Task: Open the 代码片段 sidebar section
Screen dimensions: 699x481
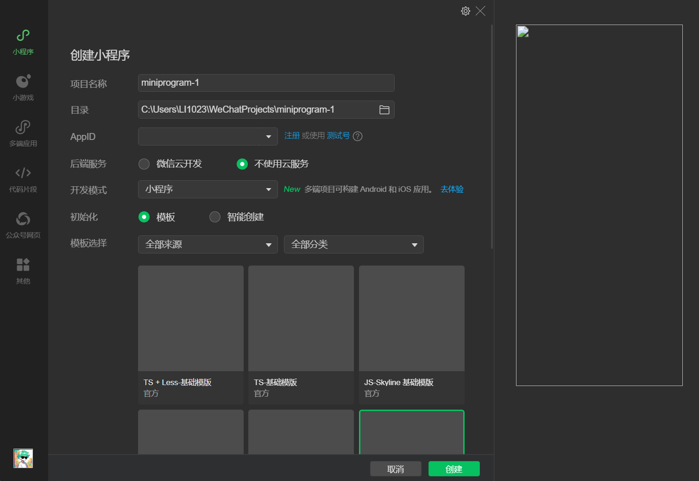Action: point(23,179)
